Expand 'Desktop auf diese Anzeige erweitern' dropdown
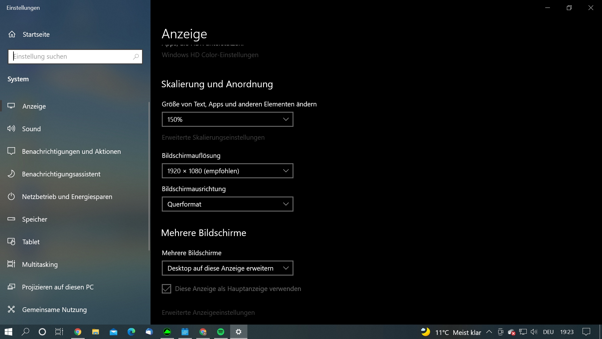The width and height of the screenshot is (602, 339). tap(227, 268)
